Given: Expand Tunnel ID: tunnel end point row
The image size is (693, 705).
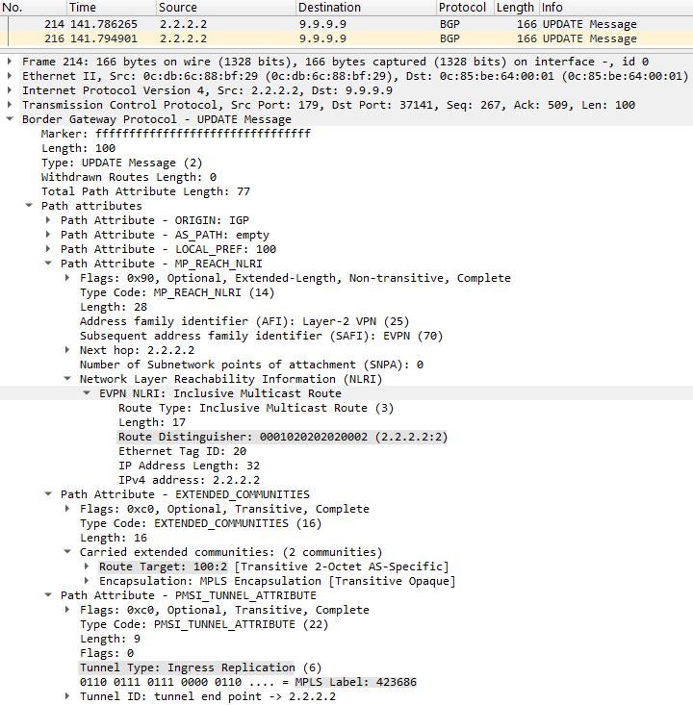Looking at the screenshot, I should coord(67,696).
